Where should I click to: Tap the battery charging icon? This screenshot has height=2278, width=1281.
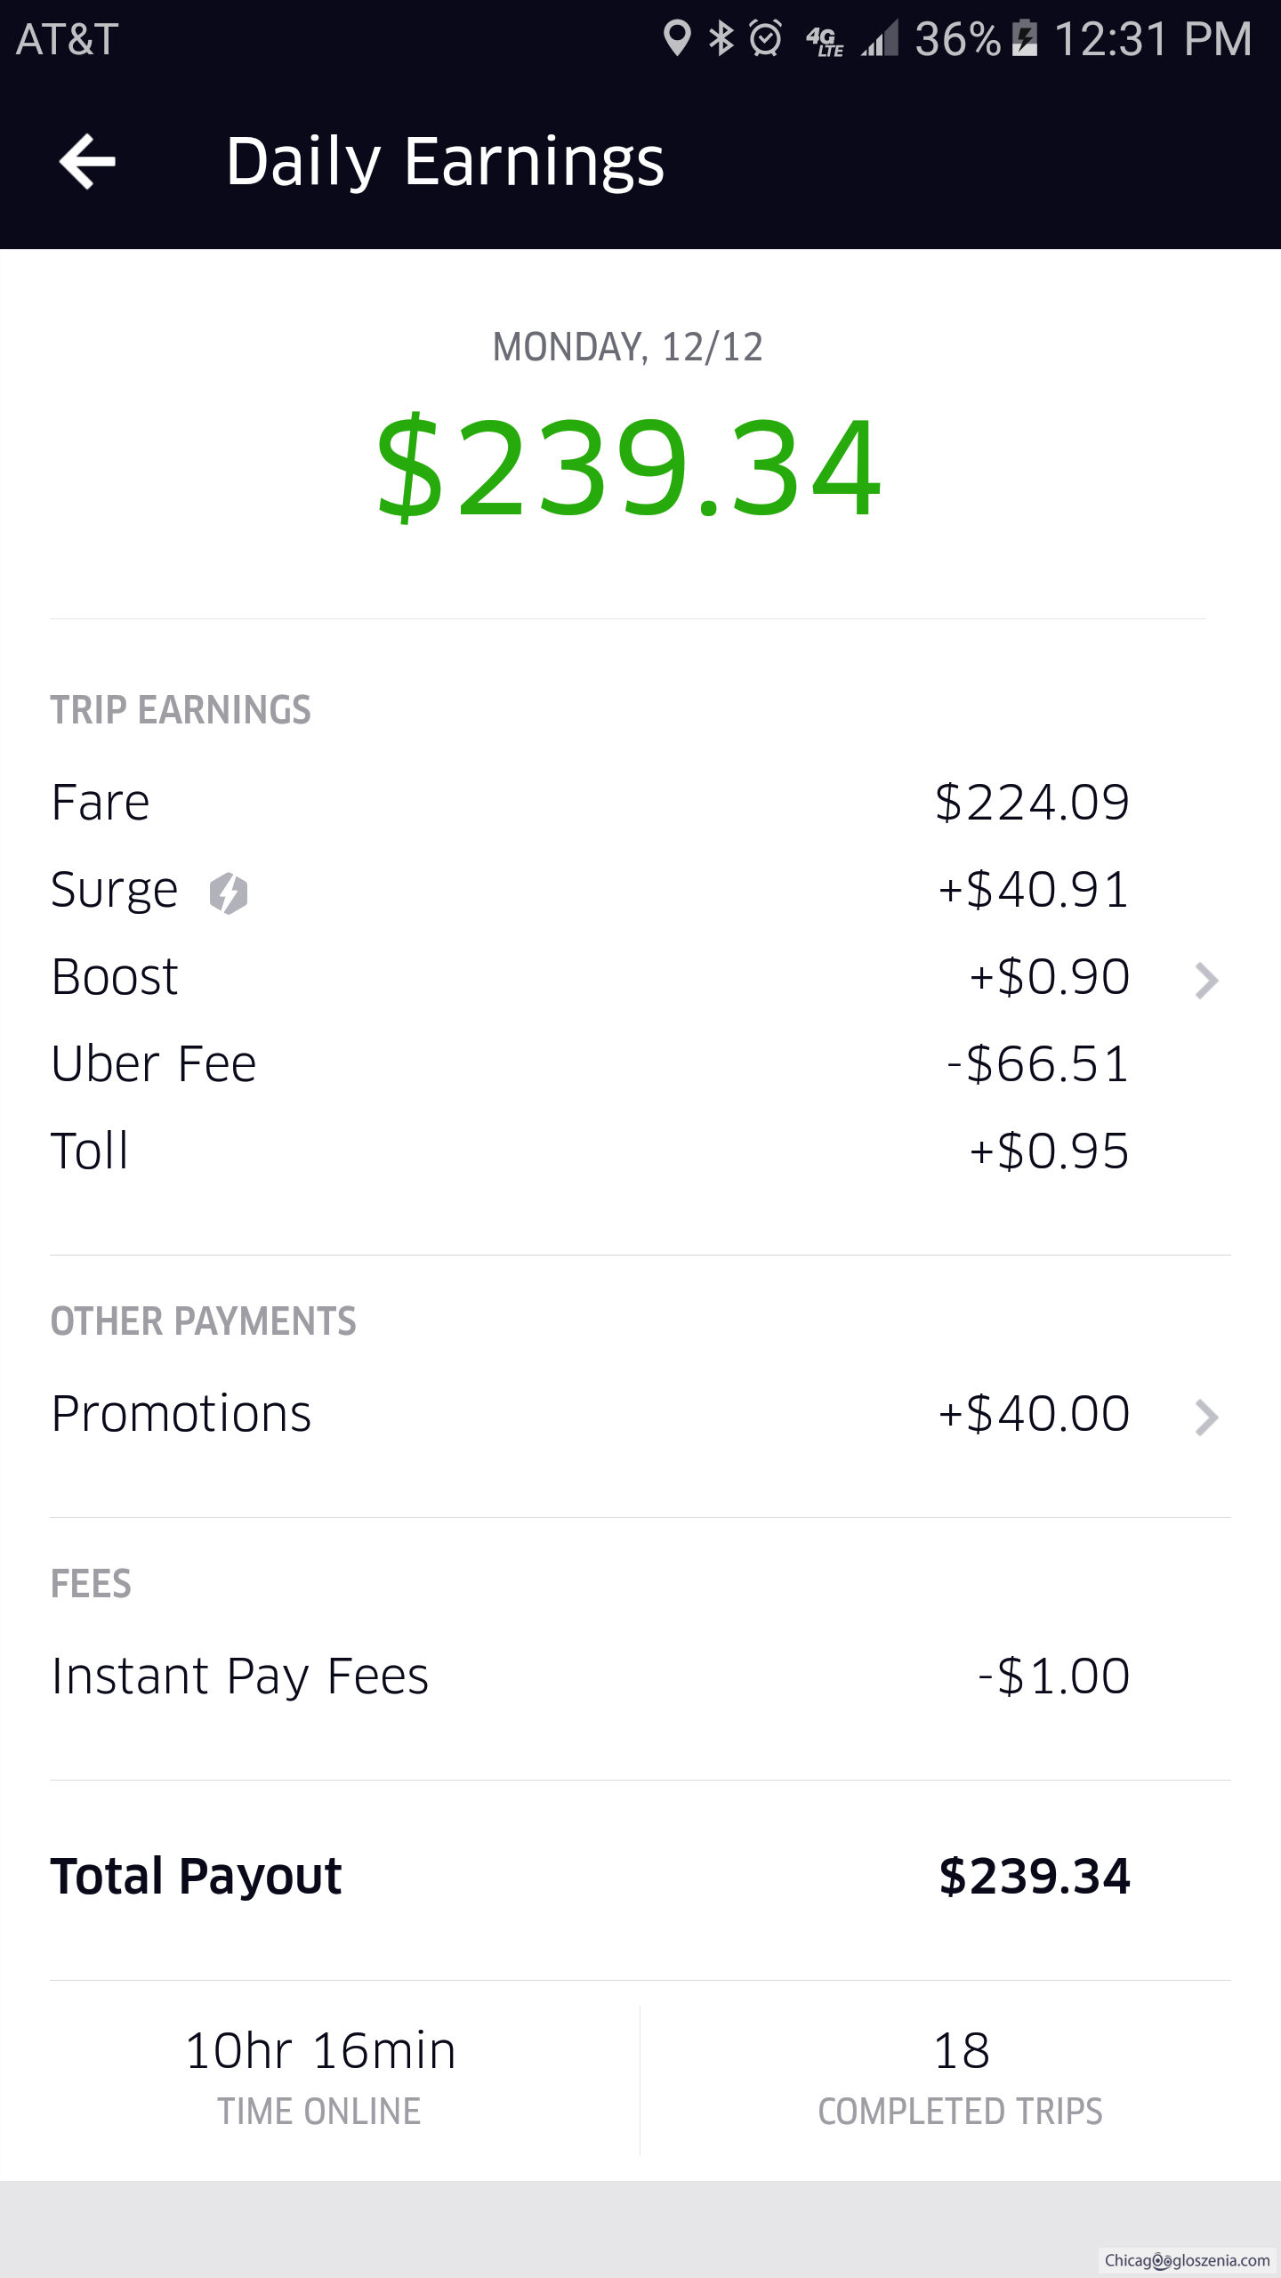1025,38
